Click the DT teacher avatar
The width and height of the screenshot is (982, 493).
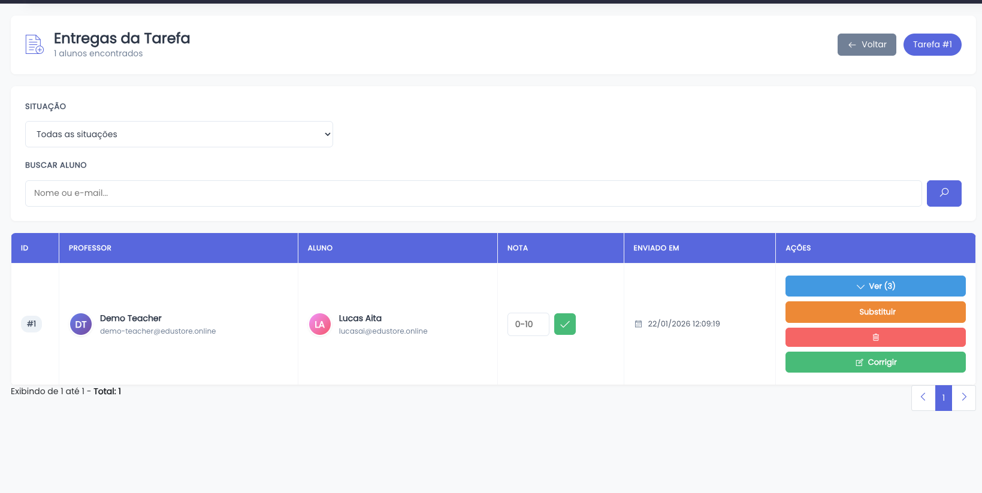click(x=81, y=324)
